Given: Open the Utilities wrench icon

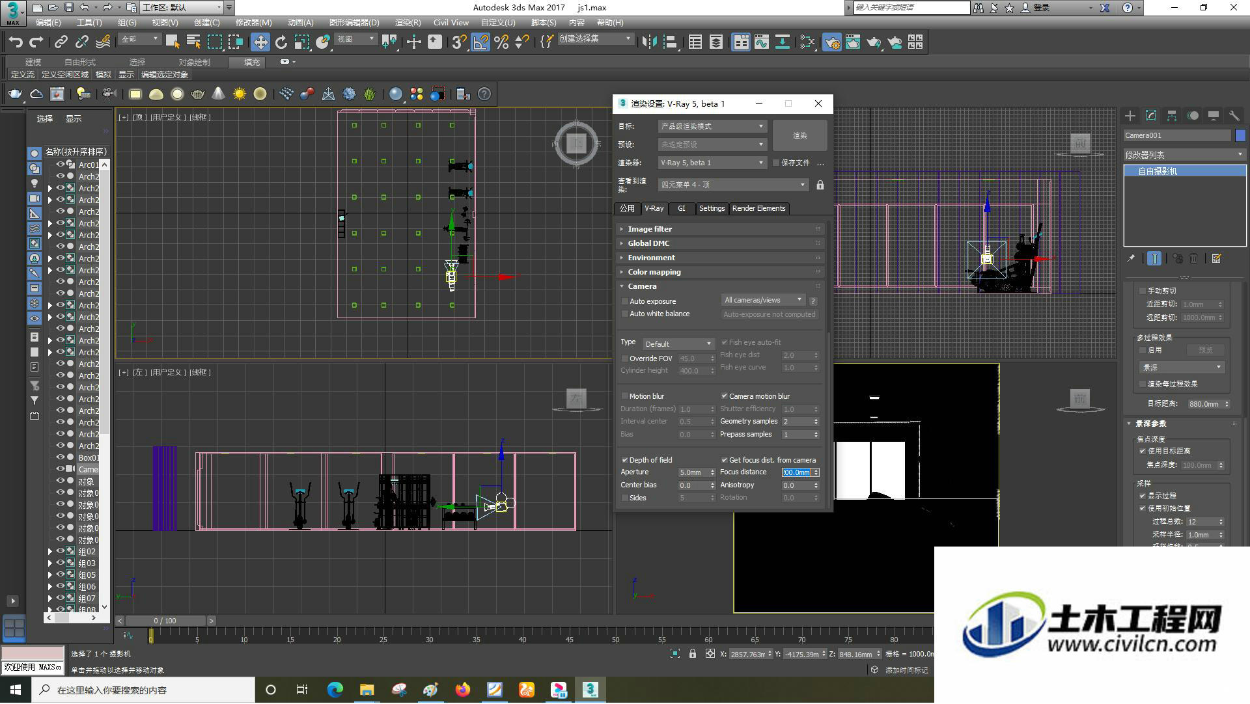Looking at the screenshot, I should tap(1234, 116).
